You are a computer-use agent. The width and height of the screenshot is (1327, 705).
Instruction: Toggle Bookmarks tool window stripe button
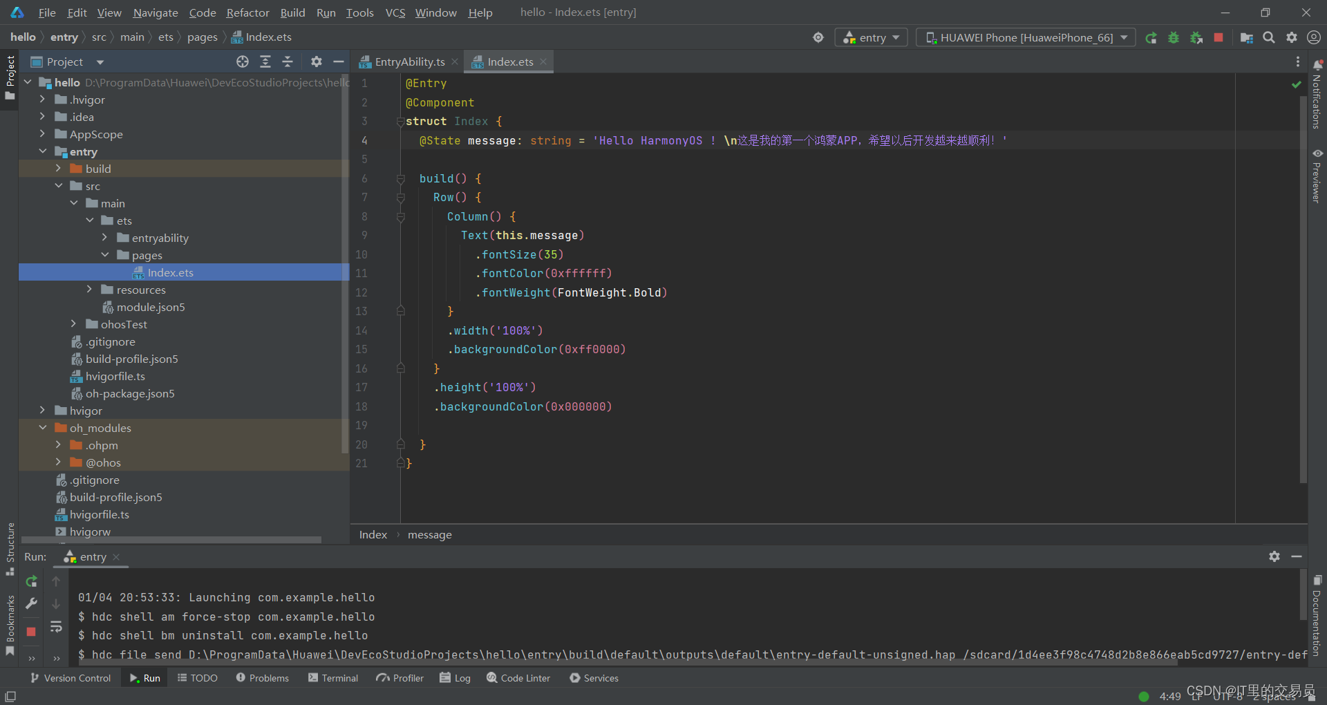coord(10,626)
